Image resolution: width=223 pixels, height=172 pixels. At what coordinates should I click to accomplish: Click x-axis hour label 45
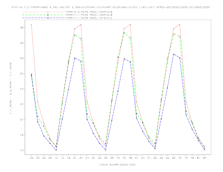(124, 158)
